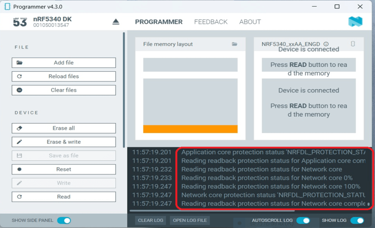Open the ABOUT tab
The width and height of the screenshot is (375, 228).
click(250, 22)
